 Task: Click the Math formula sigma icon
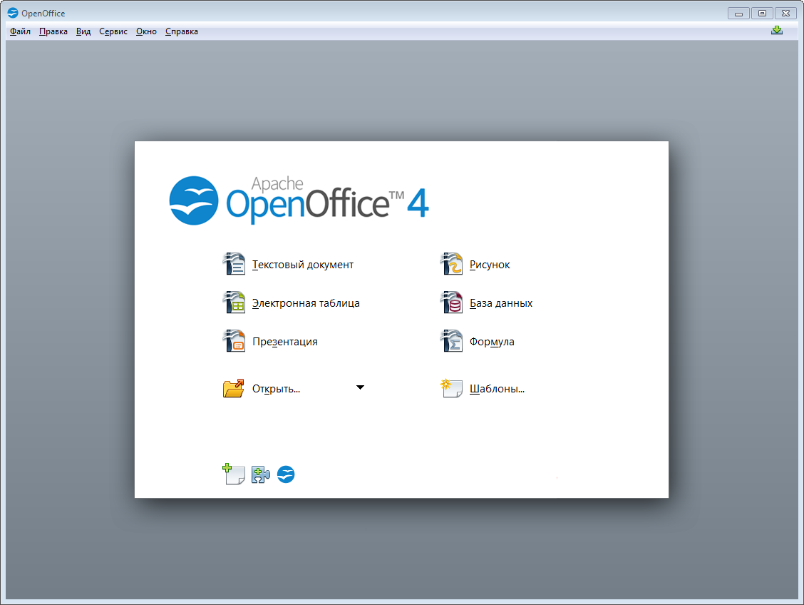click(x=452, y=341)
